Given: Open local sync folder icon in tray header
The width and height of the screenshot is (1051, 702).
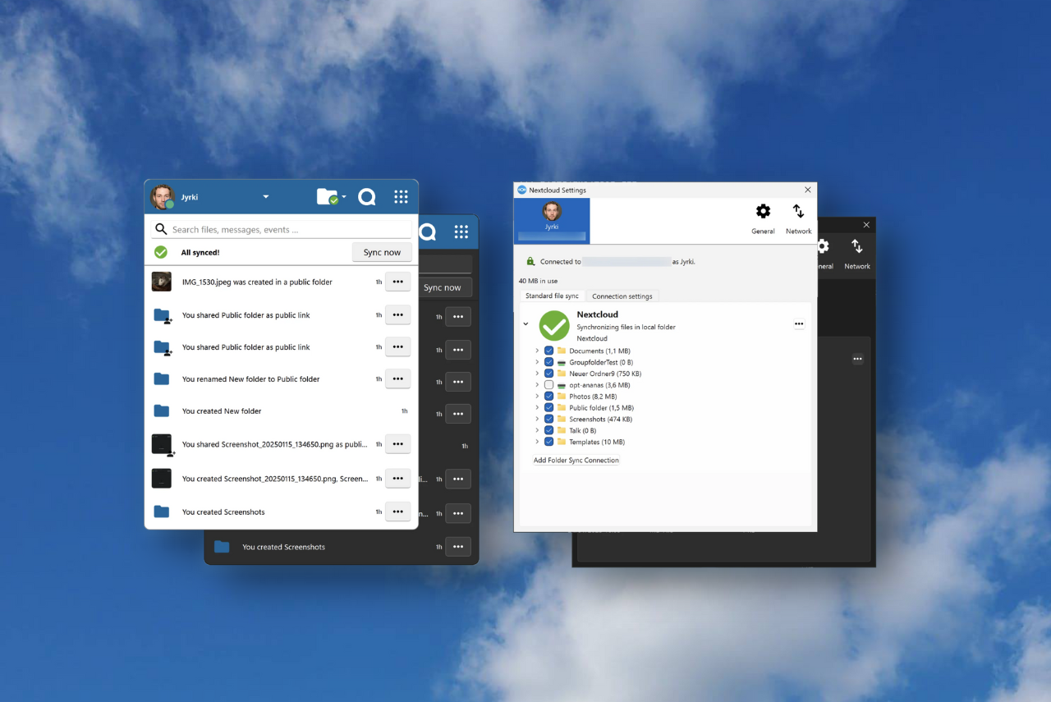Looking at the screenshot, I should (328, 197).
